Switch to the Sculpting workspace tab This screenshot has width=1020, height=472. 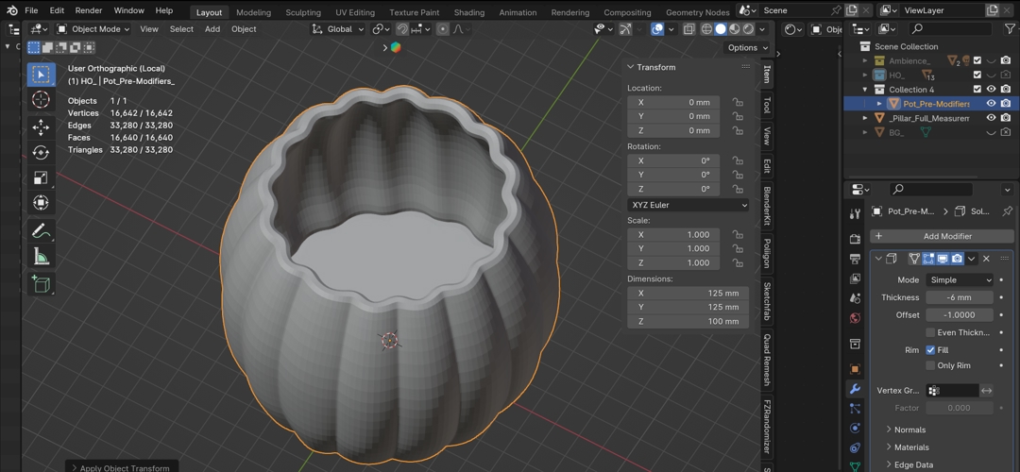coord(303,12)
